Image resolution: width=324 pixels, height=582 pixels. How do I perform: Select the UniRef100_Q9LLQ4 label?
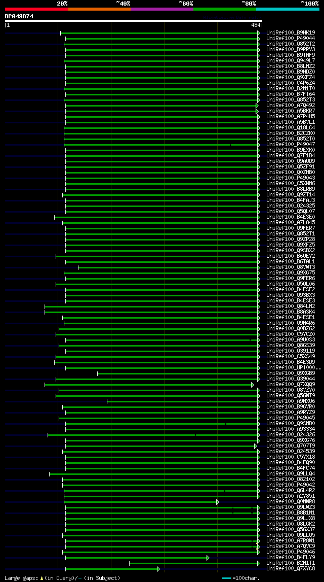coord(291,474)
